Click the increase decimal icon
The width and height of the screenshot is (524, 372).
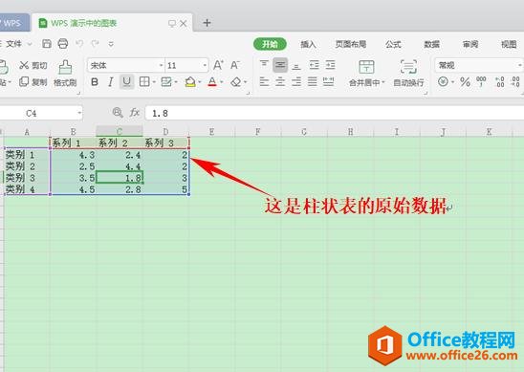(x=499, y=81)
